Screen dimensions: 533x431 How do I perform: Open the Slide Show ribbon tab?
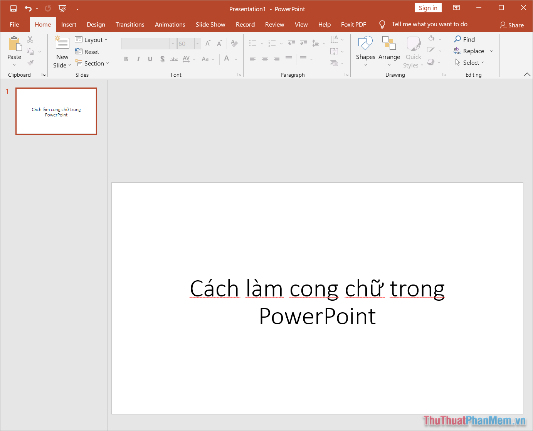point(210,24)
